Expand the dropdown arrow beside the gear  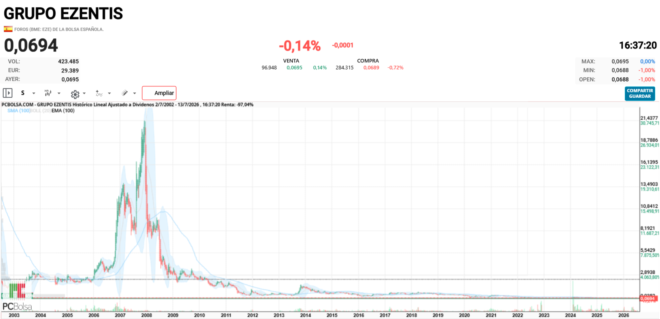click(84, 93)
